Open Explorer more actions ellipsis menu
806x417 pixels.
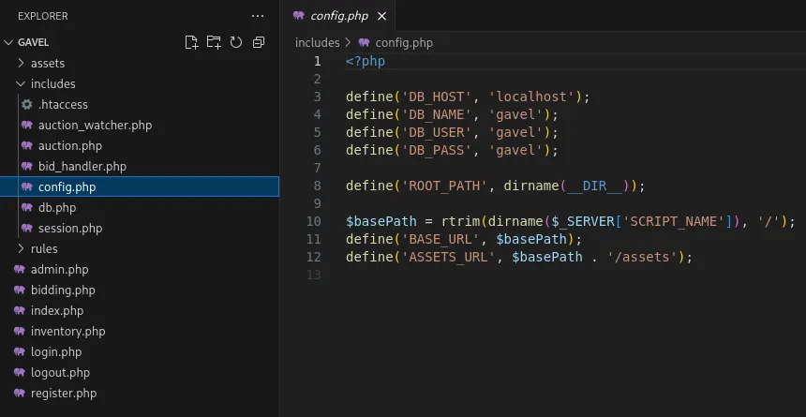click(258, 16)
